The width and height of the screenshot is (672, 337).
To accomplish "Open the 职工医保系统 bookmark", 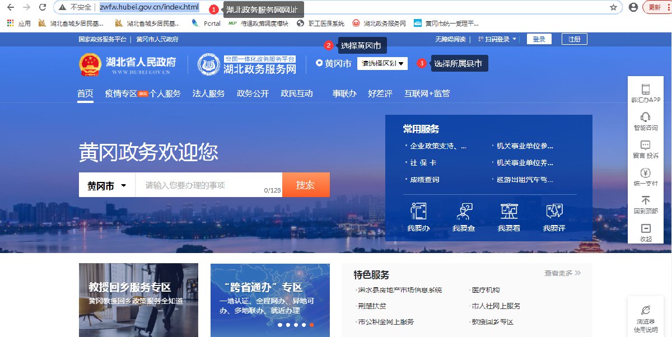I will [x=320, y=24].
